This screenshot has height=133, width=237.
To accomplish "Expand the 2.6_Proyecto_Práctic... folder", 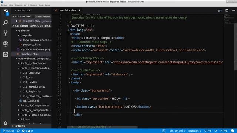I will (21, 96).
